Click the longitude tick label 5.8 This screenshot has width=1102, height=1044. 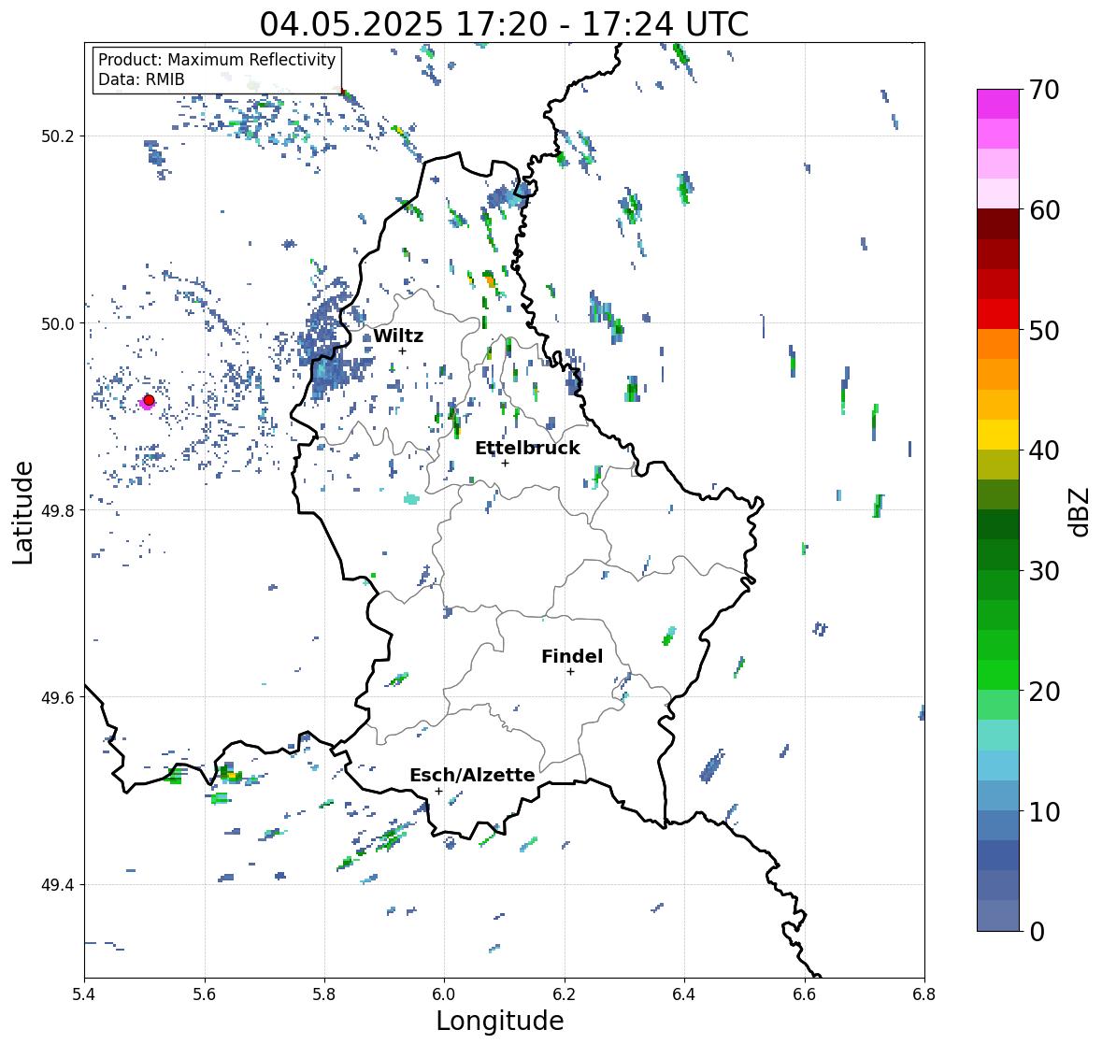(x=324, y=994)
